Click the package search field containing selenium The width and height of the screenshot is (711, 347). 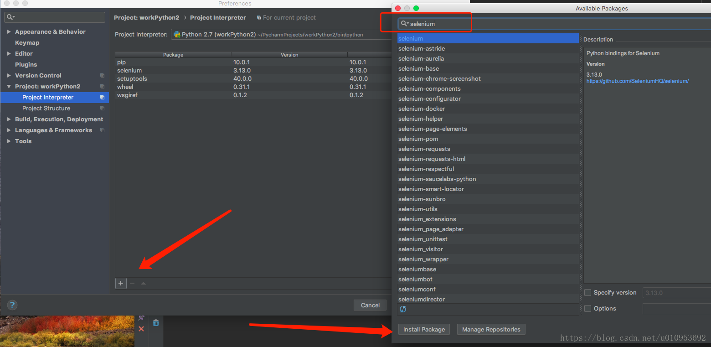click(554, 24)
